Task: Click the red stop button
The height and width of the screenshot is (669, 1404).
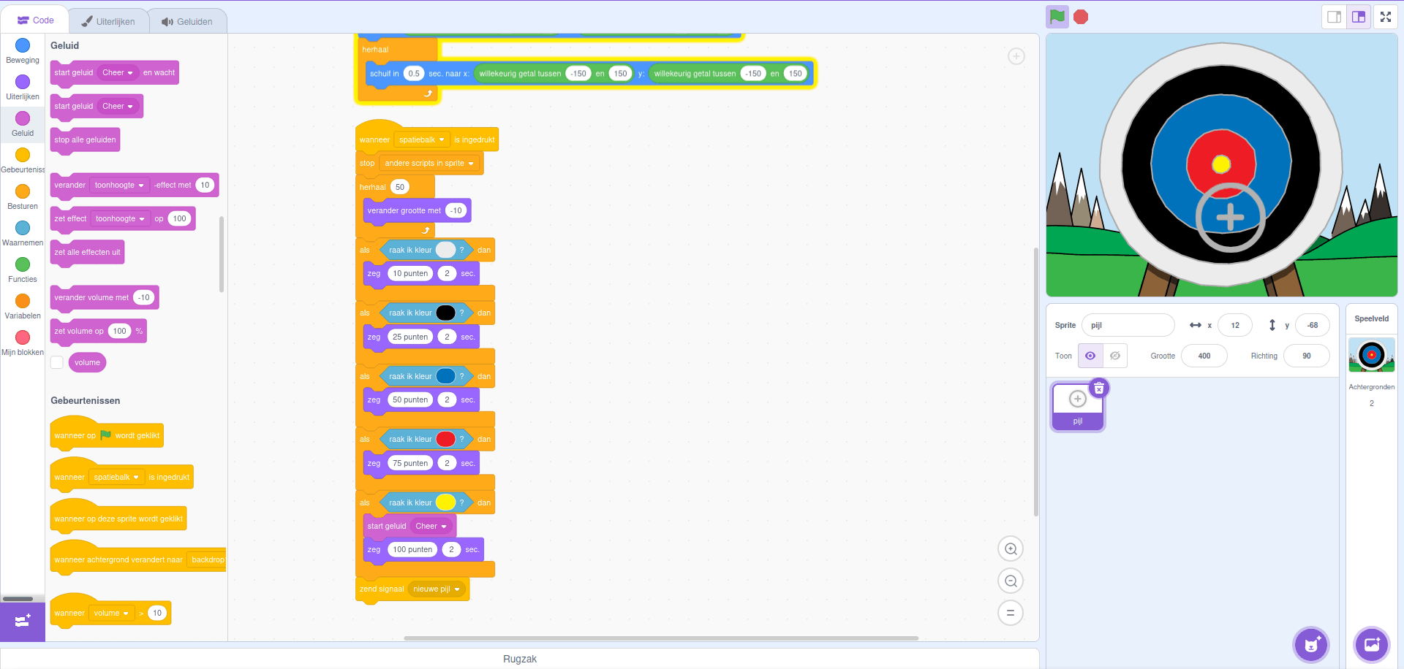Action: pyautogui.click(x=1081, y=17)
